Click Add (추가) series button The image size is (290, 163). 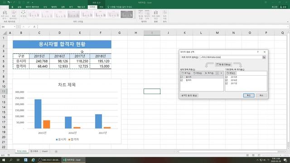pos(186,73)
